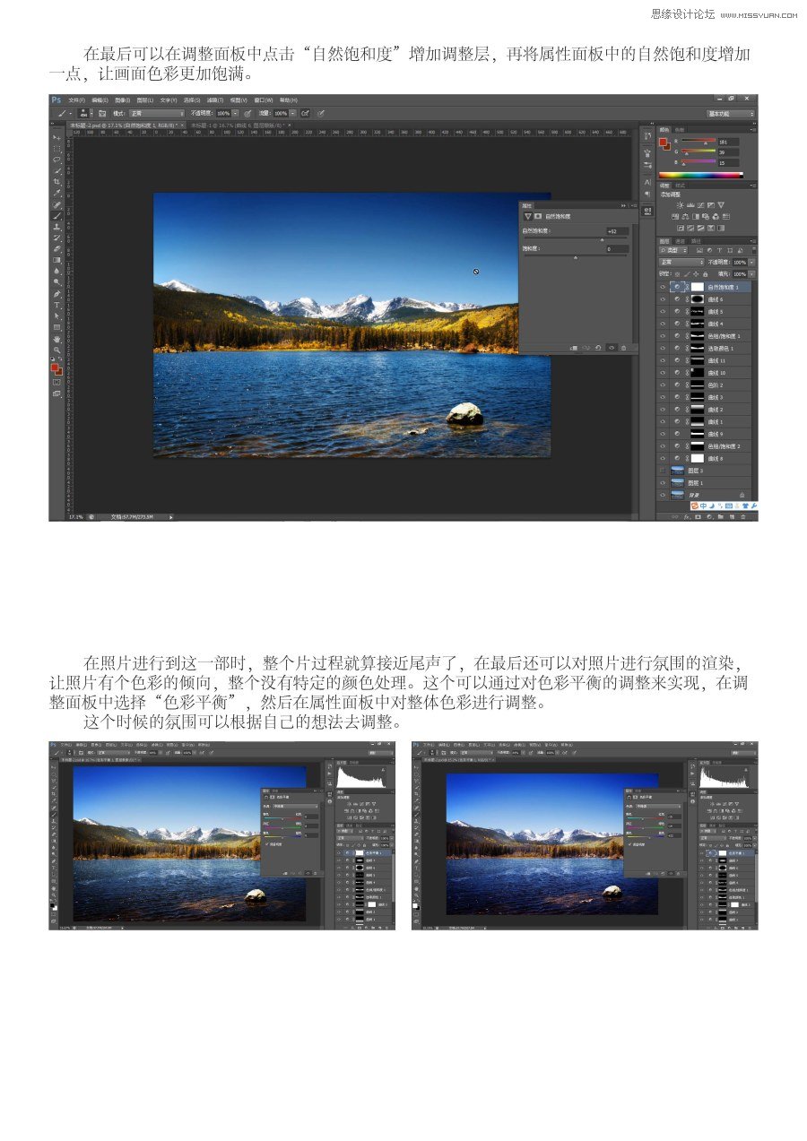This screenshot has height=1141, width=807.
Task: Open the 窗口(W) menu
Action: pyautogui.click(x=264, y=100)
